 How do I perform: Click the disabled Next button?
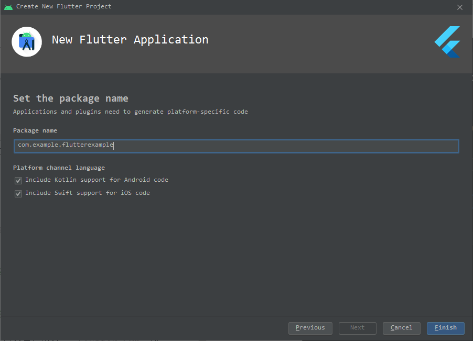(x=358, y=328)
